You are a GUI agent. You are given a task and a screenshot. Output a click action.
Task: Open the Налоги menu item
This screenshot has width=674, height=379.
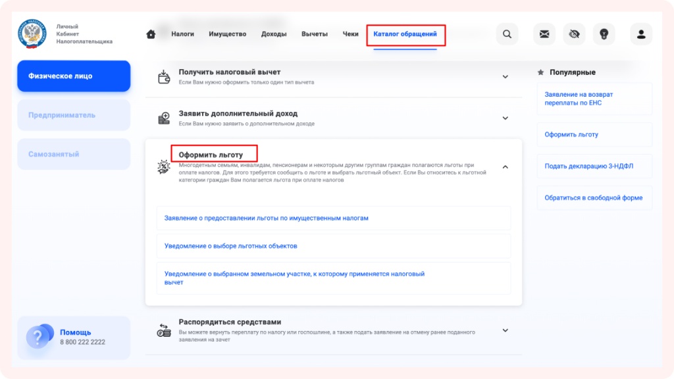pyautogui.click(x=182, y=34)
